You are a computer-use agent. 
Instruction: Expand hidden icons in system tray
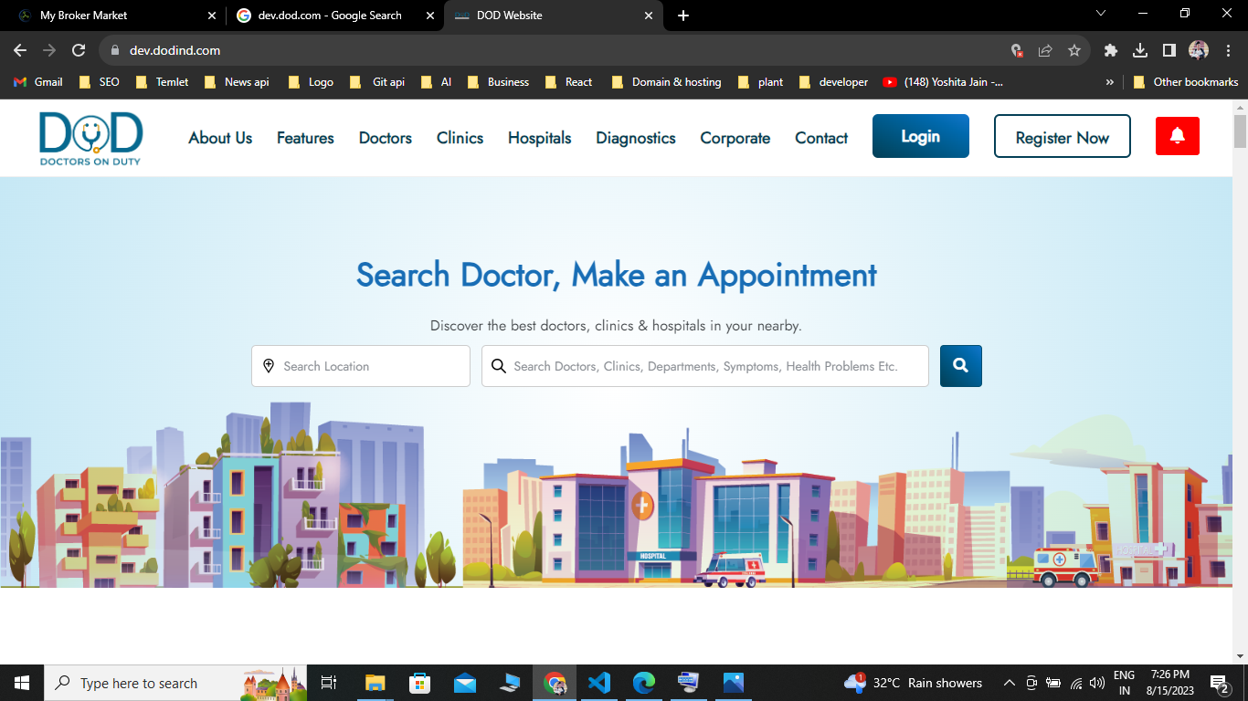(x=1009, y=682)
